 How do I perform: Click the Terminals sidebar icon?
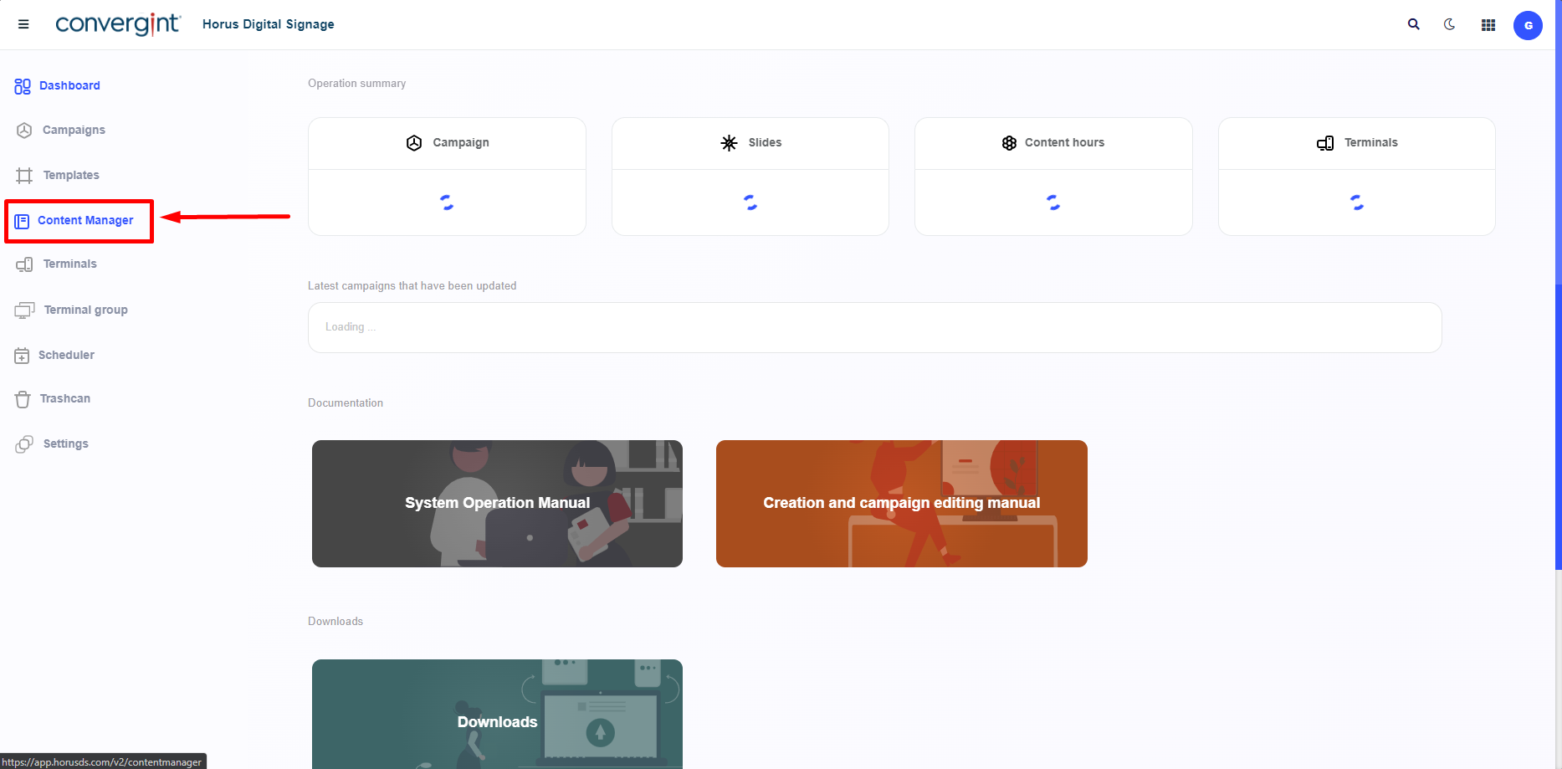pos(24,264)
